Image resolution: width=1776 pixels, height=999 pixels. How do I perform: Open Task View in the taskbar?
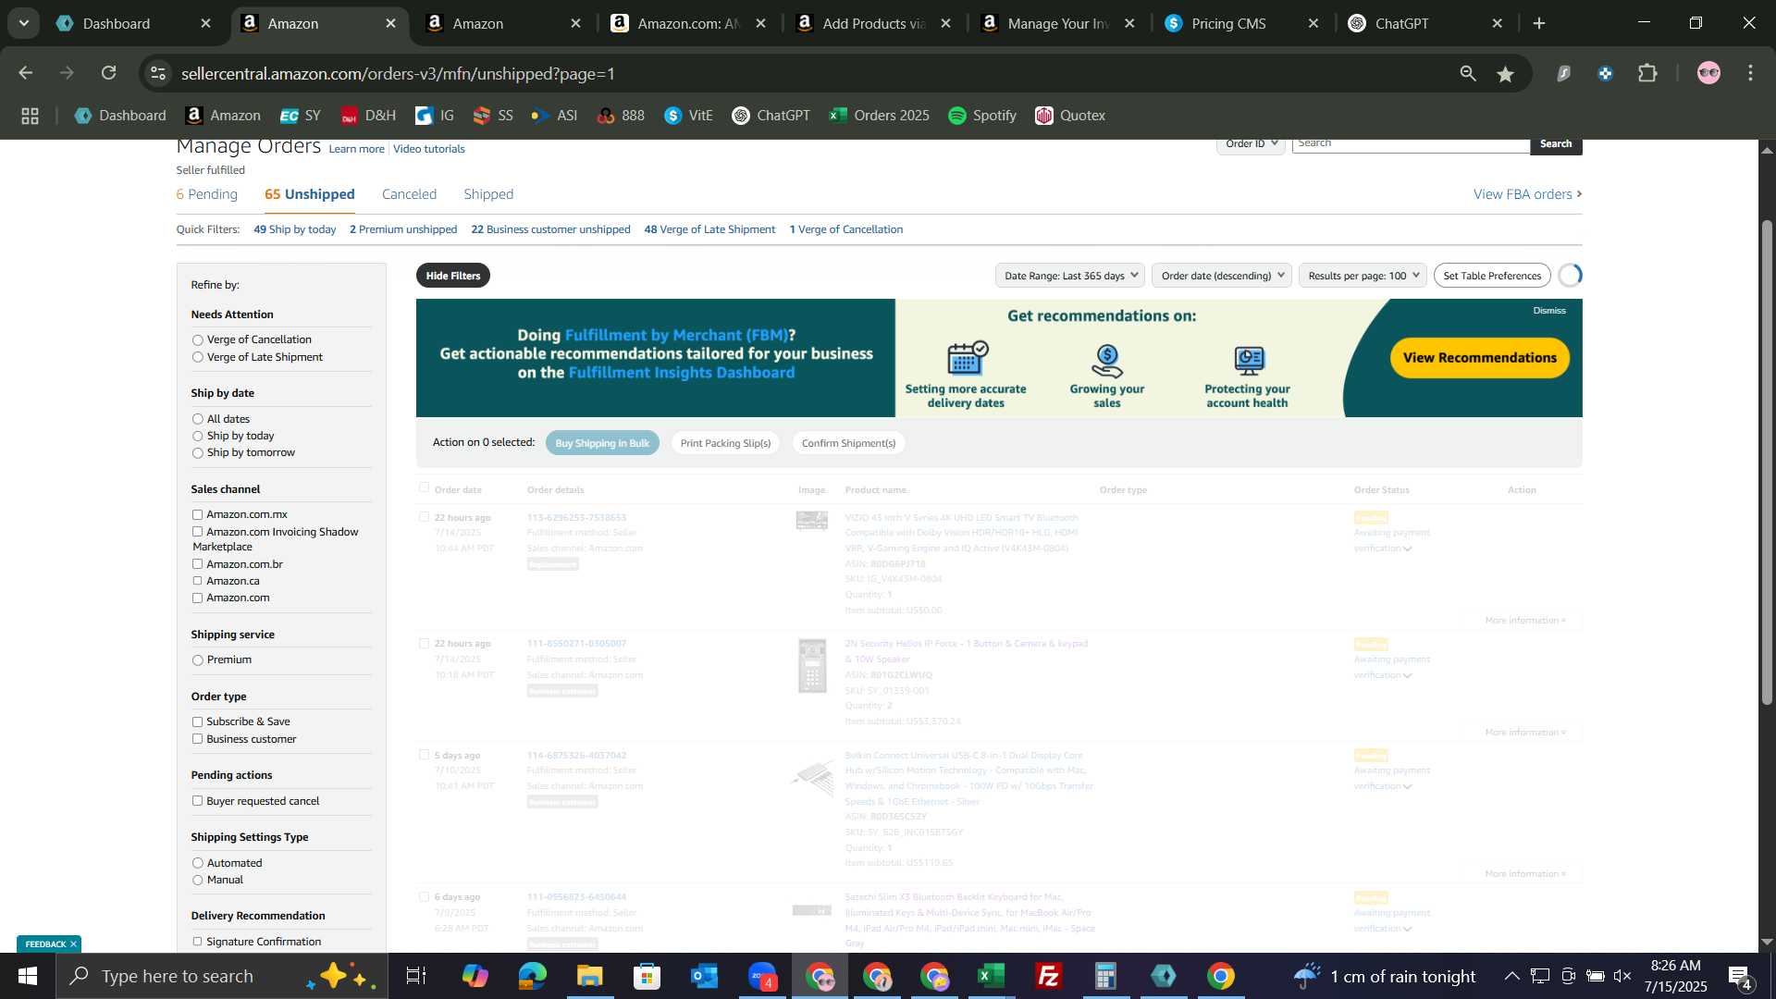tap(416, 976)
